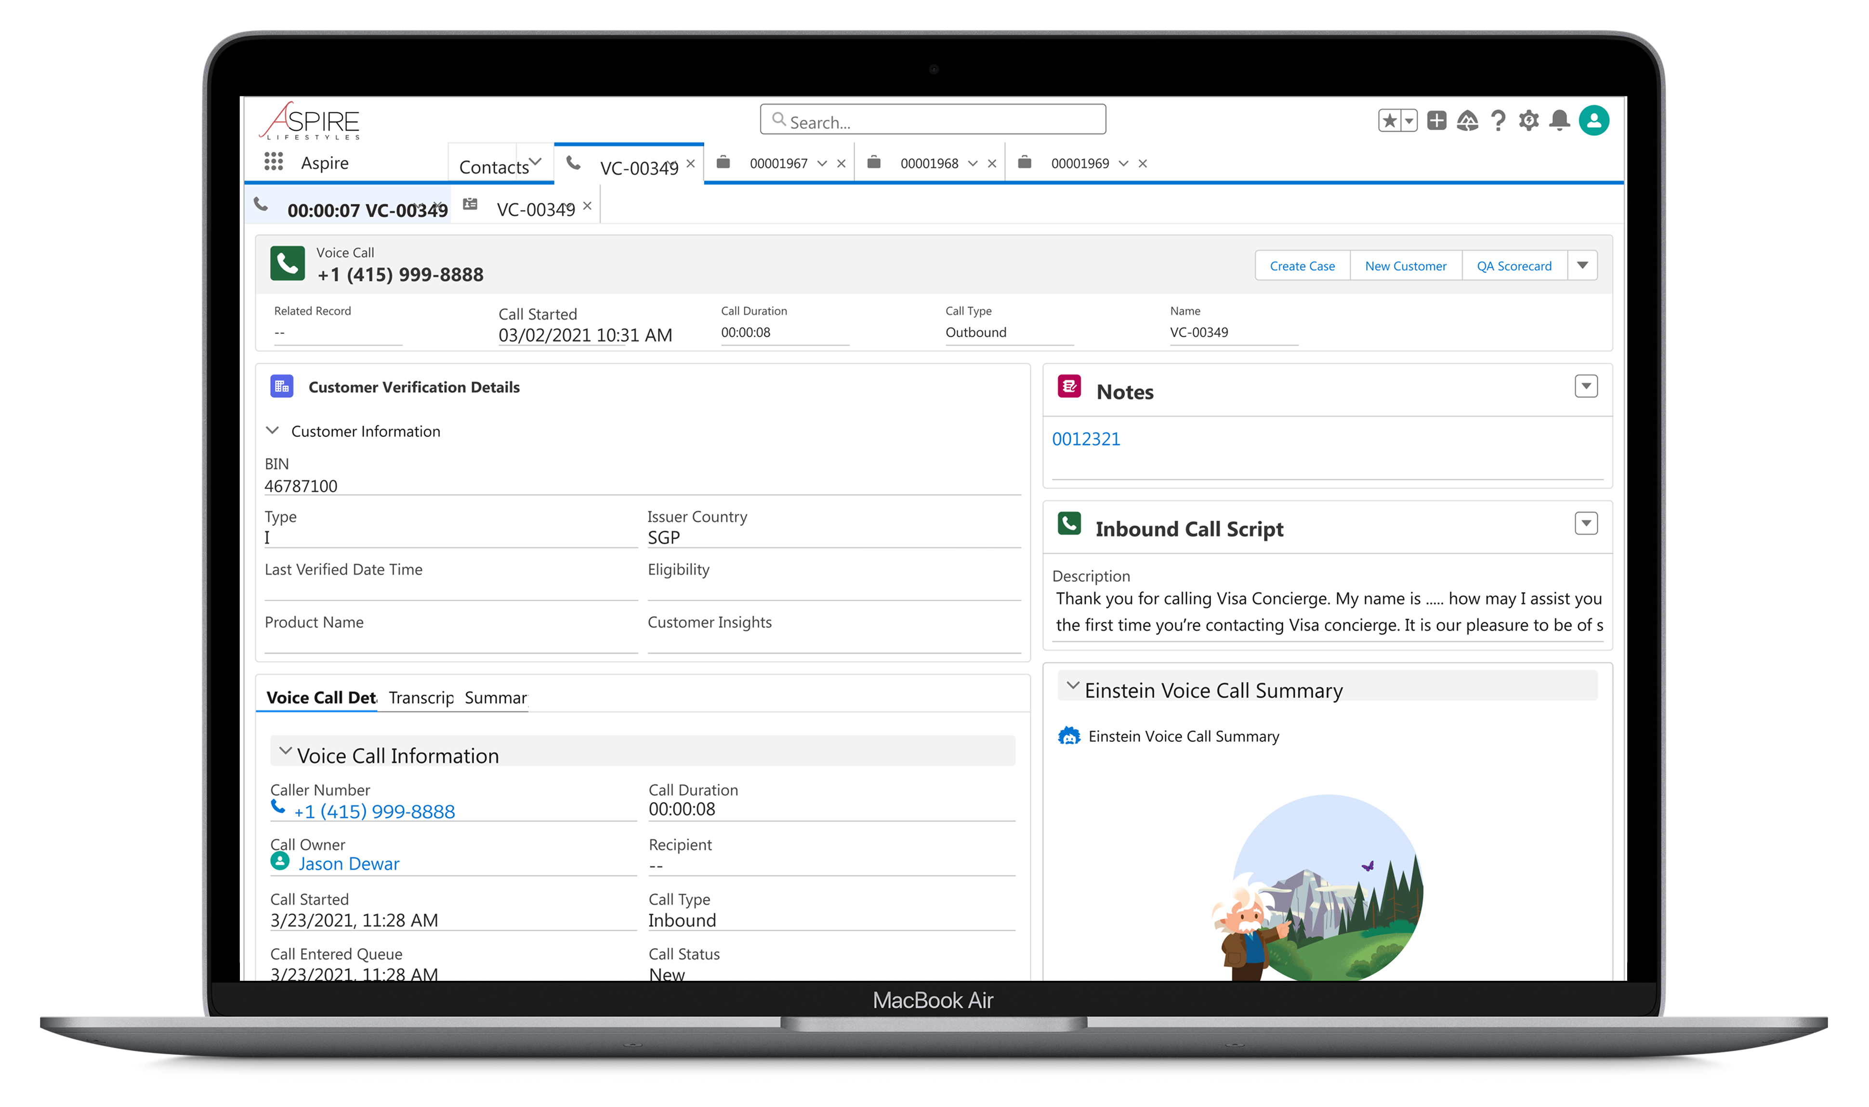Click the phone icon on VC-00349 workspace tab
1869x1107 pixels.
click(x=573, y=163)
